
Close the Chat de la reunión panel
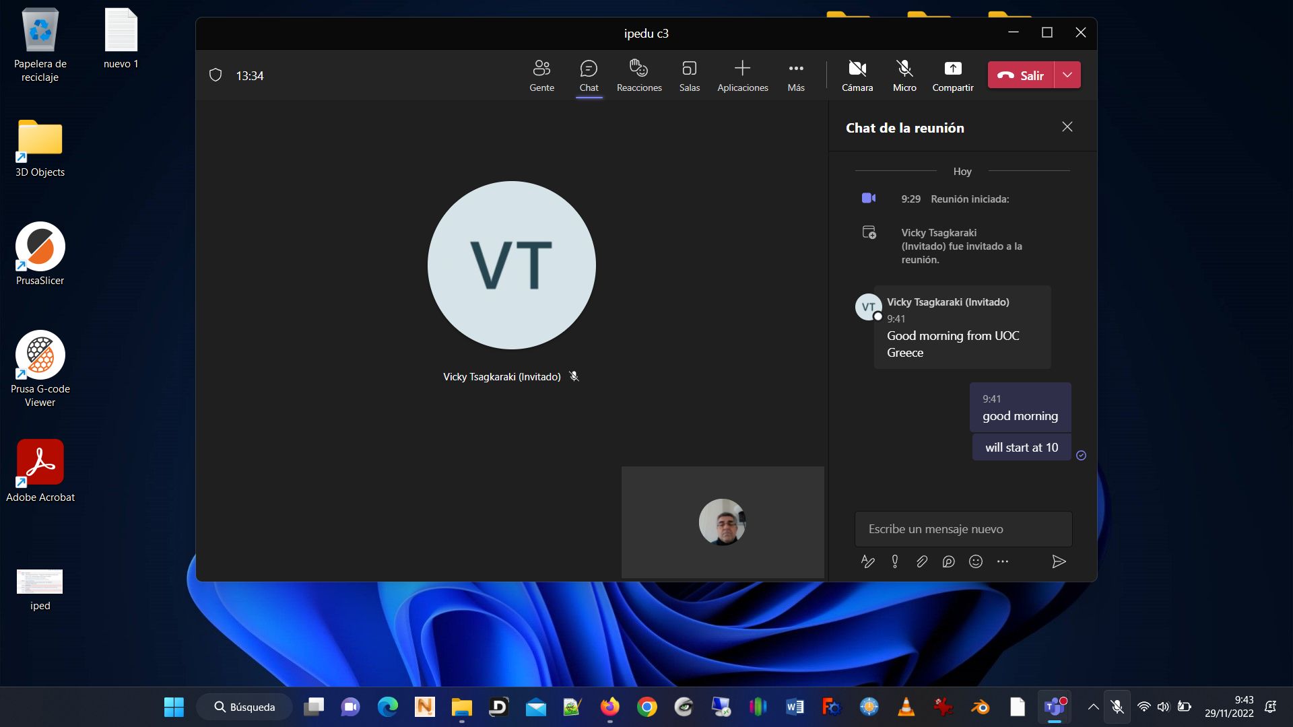click(x=1067, y=127)
